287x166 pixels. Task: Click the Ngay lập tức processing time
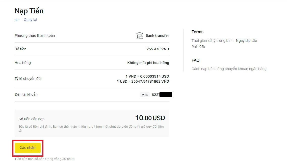point(246,41)
